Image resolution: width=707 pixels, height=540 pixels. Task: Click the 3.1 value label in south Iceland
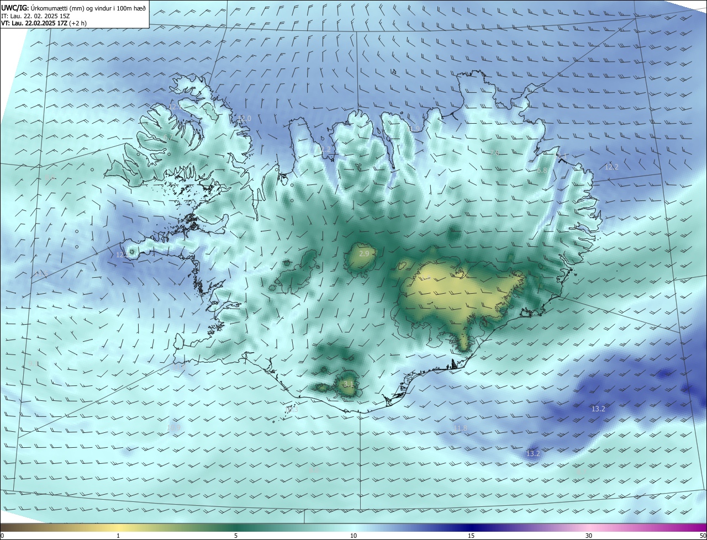tap(348, 384)
